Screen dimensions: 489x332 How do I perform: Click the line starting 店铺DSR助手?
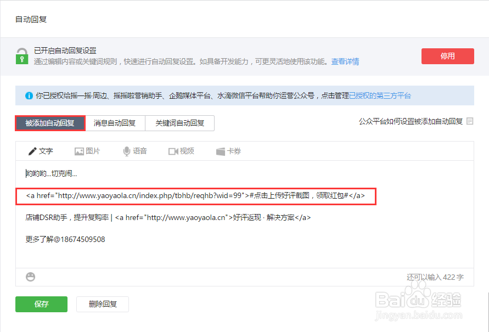click(168, 218)
